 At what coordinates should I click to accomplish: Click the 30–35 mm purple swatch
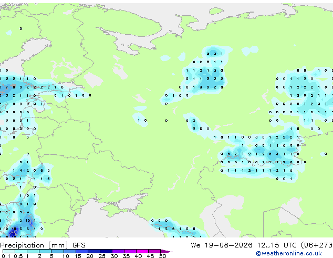[118, 251]
